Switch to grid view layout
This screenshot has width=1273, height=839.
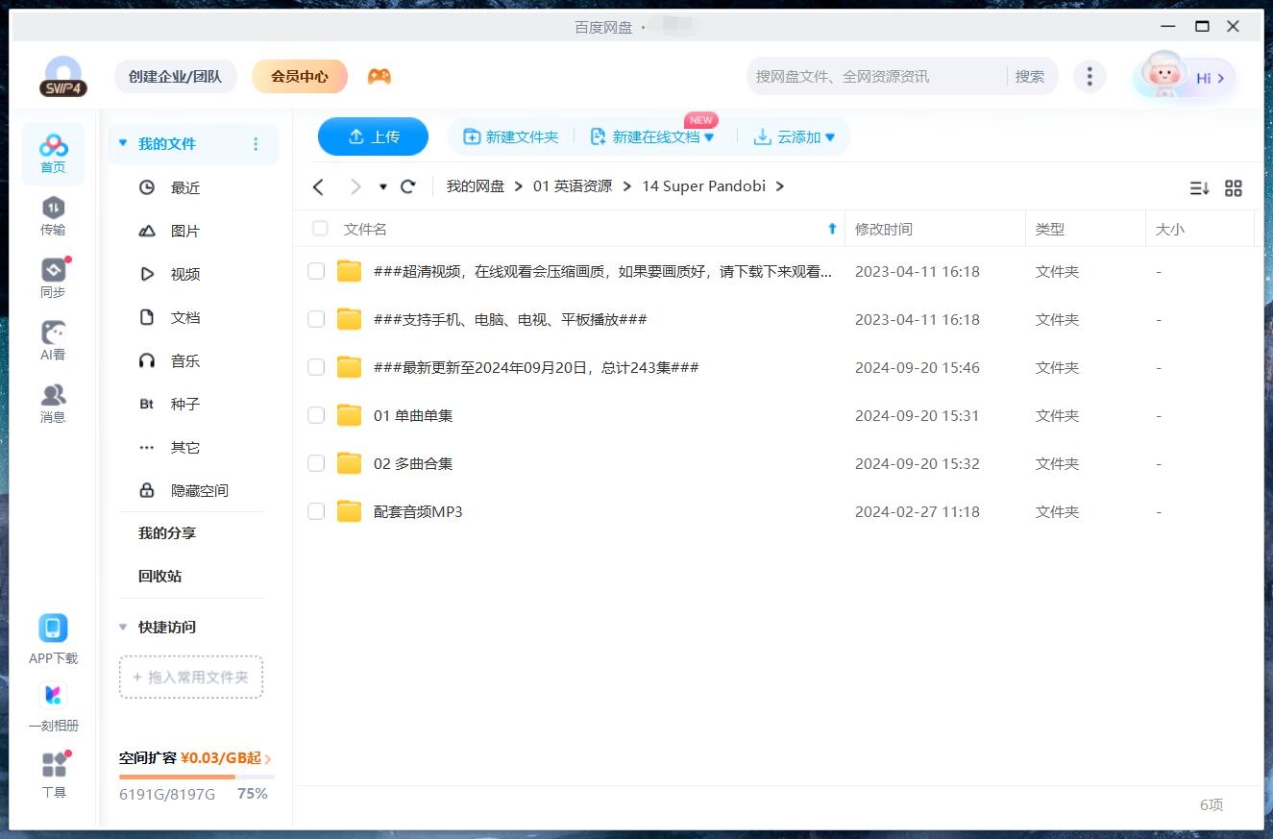pos(1234,188)
